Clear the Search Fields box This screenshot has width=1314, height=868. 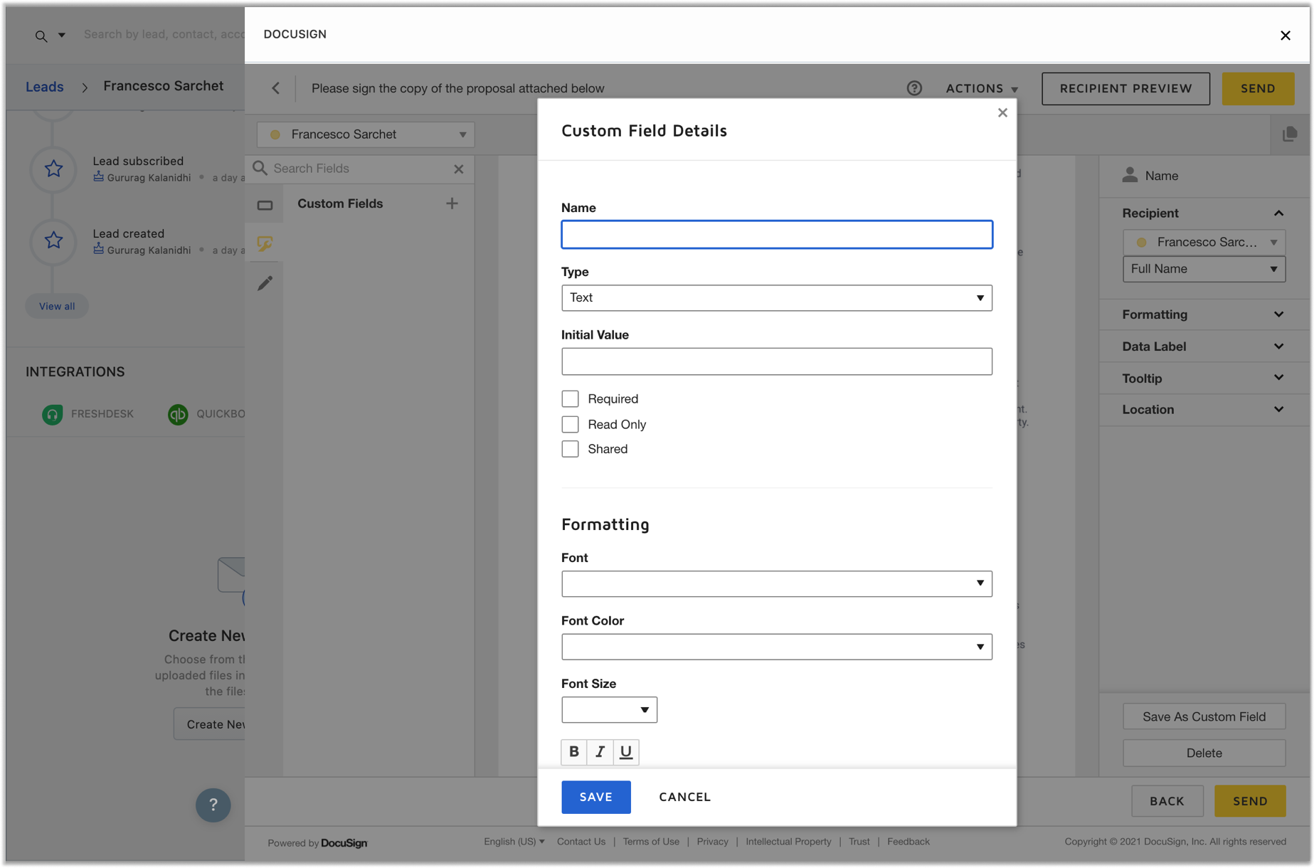[459, 169]
